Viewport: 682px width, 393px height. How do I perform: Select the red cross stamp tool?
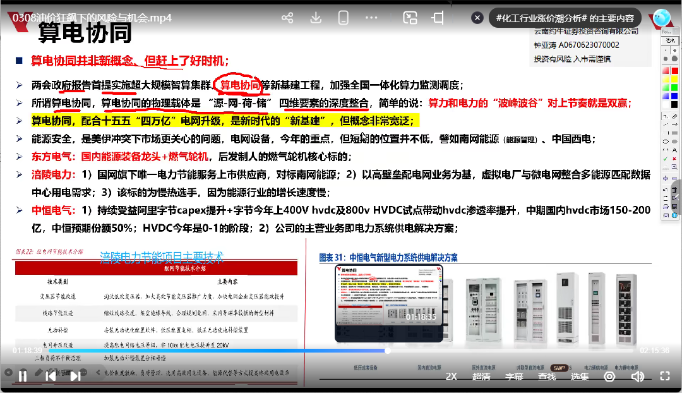click(x=674, y=159)
